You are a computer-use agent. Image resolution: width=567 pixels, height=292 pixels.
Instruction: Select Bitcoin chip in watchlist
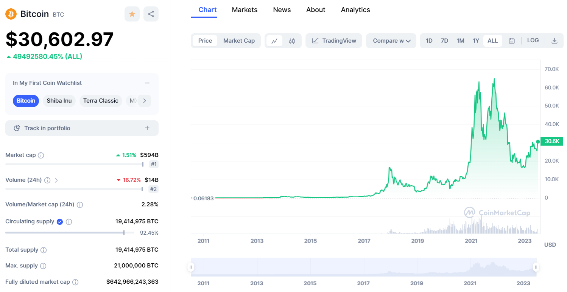click(26, 101)
